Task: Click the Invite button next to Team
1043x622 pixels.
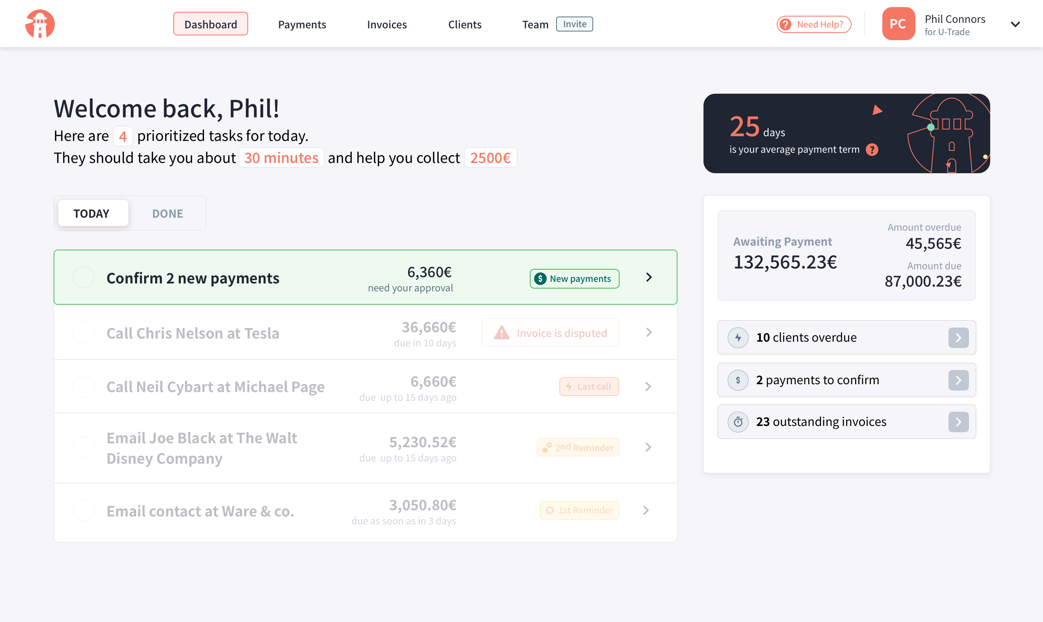Action: click(x=575, y=24)
